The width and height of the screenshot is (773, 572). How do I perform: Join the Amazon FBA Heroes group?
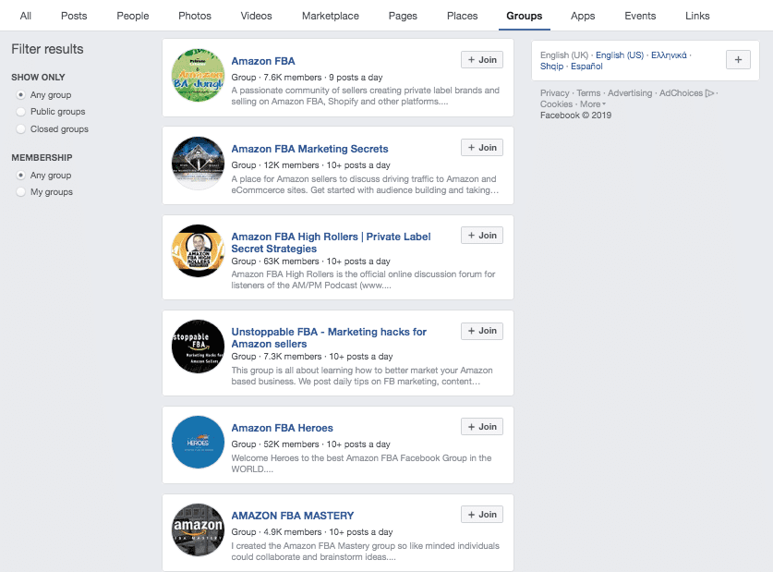click(482, 427)
